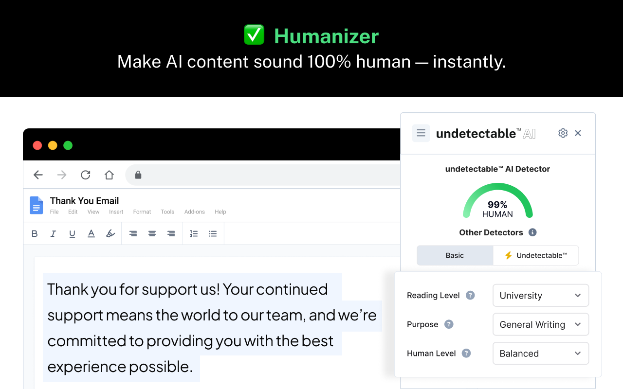Toggle center text alignment

pyautogui.click(x=152, y=233)
